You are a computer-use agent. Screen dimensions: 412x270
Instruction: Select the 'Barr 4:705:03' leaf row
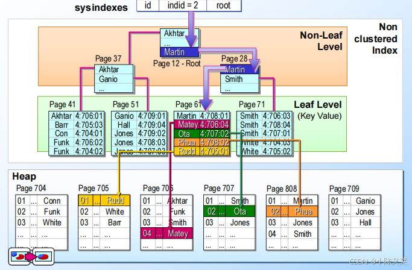pyautogui.click(x=77, y=125)
